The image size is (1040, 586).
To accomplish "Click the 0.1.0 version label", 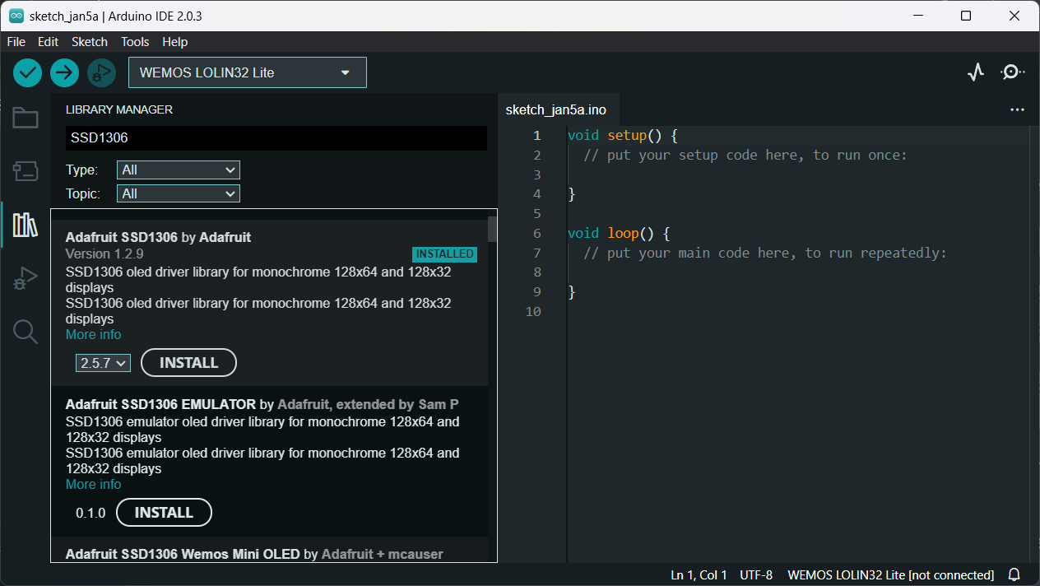I will 91,513.
